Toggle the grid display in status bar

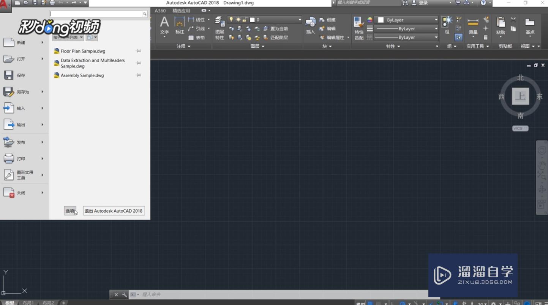coord(370,303)
